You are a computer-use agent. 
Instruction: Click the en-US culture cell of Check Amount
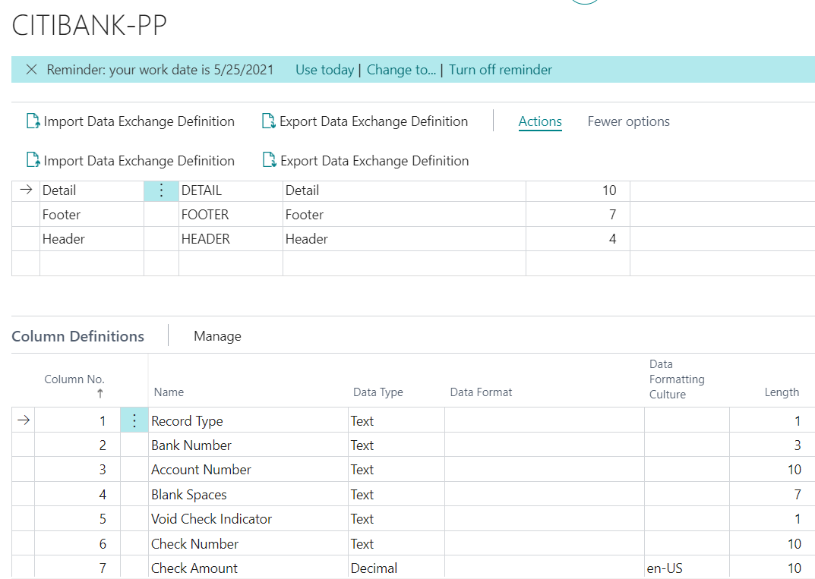point(687,568)
